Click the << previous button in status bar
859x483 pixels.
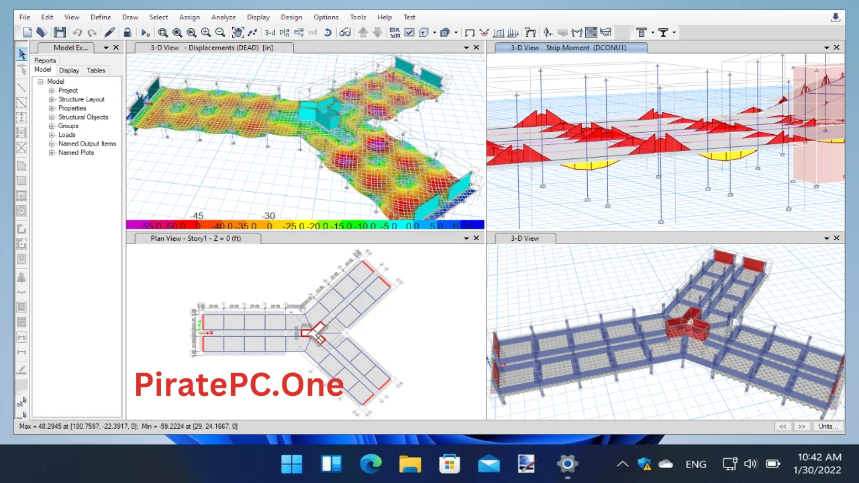click(782, 426)
